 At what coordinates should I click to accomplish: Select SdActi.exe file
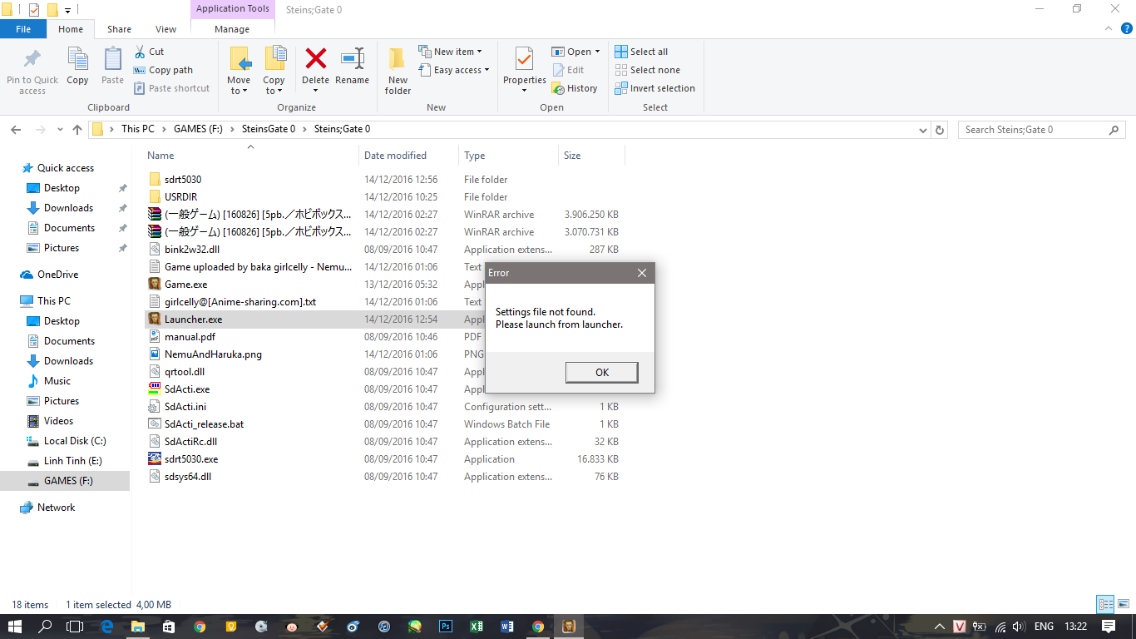click(x=186, y=389)
